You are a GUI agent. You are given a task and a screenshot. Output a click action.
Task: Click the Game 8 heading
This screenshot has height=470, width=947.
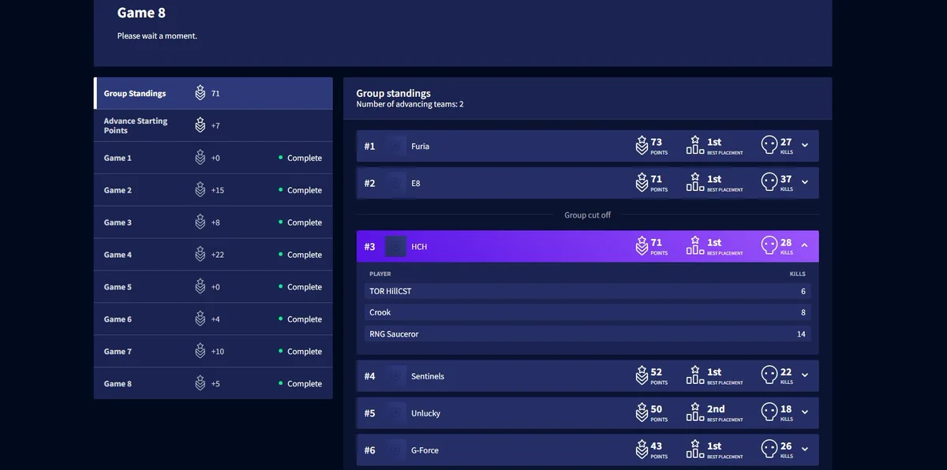[141, 13]
